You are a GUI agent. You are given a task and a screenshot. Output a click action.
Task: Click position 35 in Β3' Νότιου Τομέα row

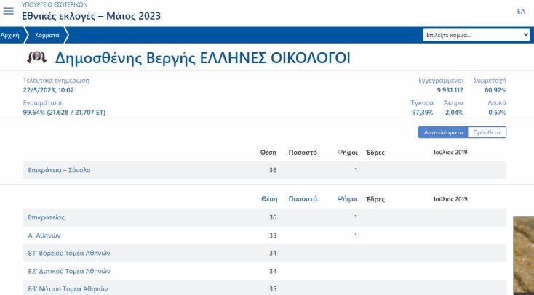pyautogui.click(x=273, y=289)
